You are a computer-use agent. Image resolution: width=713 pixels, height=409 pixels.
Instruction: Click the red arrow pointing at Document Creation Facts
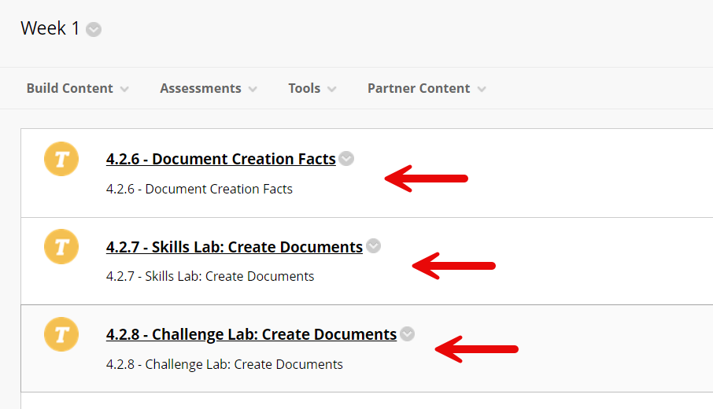pos(426,179)
